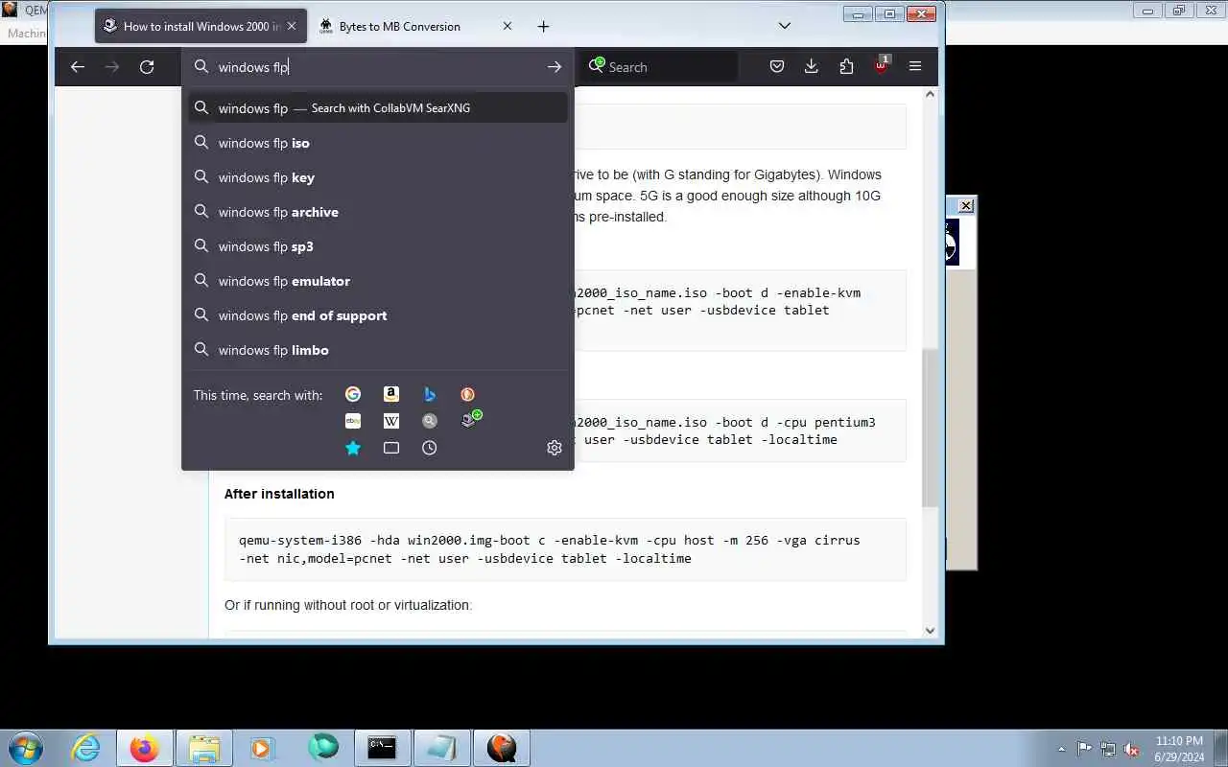Image resolution: width=1228 pixels, height=767 pixels.
Task: Click the Or if running without root text
Action: pos(348,605)
